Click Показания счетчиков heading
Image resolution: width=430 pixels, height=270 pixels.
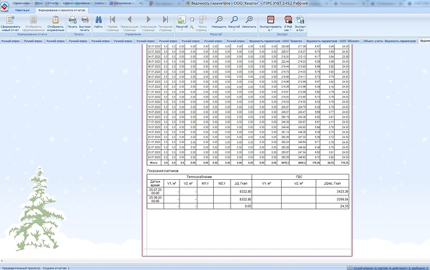click(163, 171)
